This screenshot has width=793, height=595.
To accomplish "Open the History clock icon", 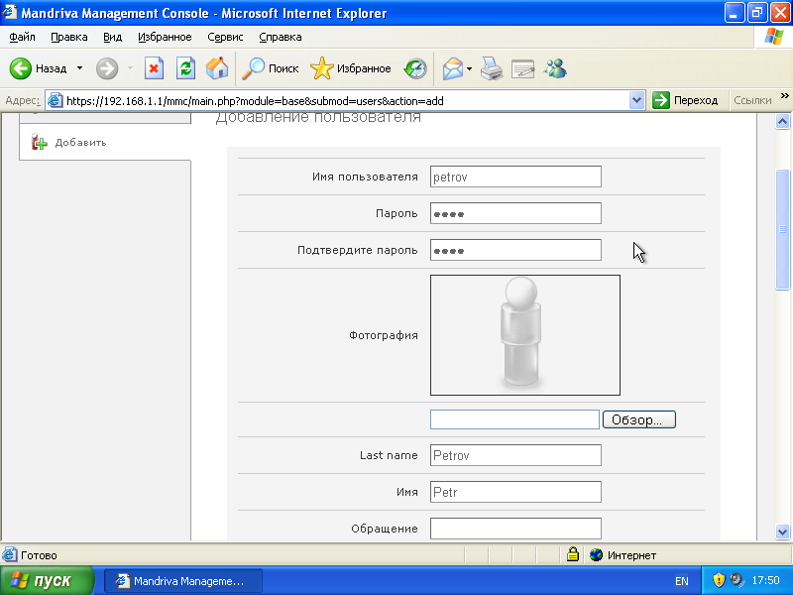I will click(415, 68).
